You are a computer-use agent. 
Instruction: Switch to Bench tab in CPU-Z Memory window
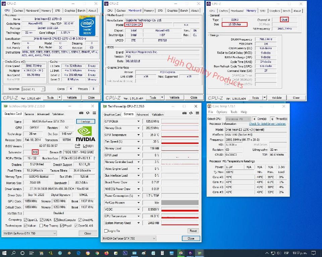tap(286, 11)
